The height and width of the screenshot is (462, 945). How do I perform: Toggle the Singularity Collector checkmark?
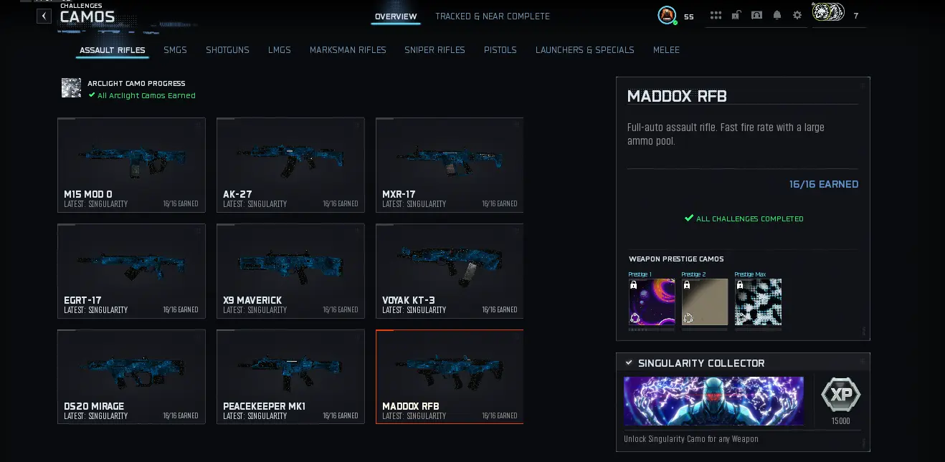629,363
